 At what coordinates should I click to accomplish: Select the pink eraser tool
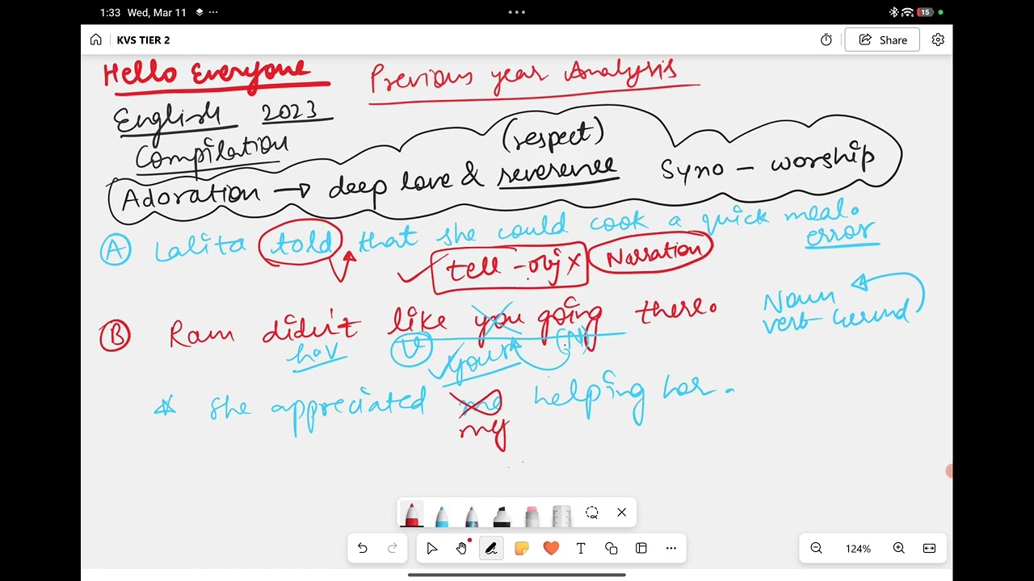[x=532, y=515]
